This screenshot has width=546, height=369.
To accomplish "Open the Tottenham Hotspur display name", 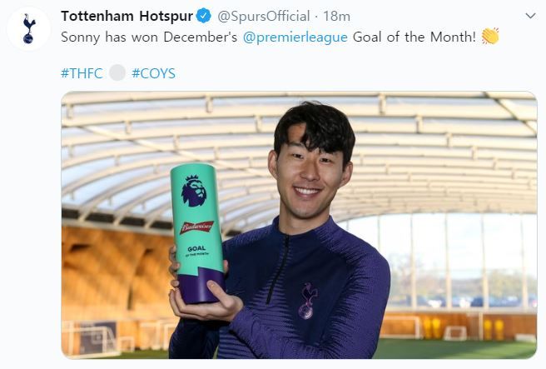I will pos(127,16).
